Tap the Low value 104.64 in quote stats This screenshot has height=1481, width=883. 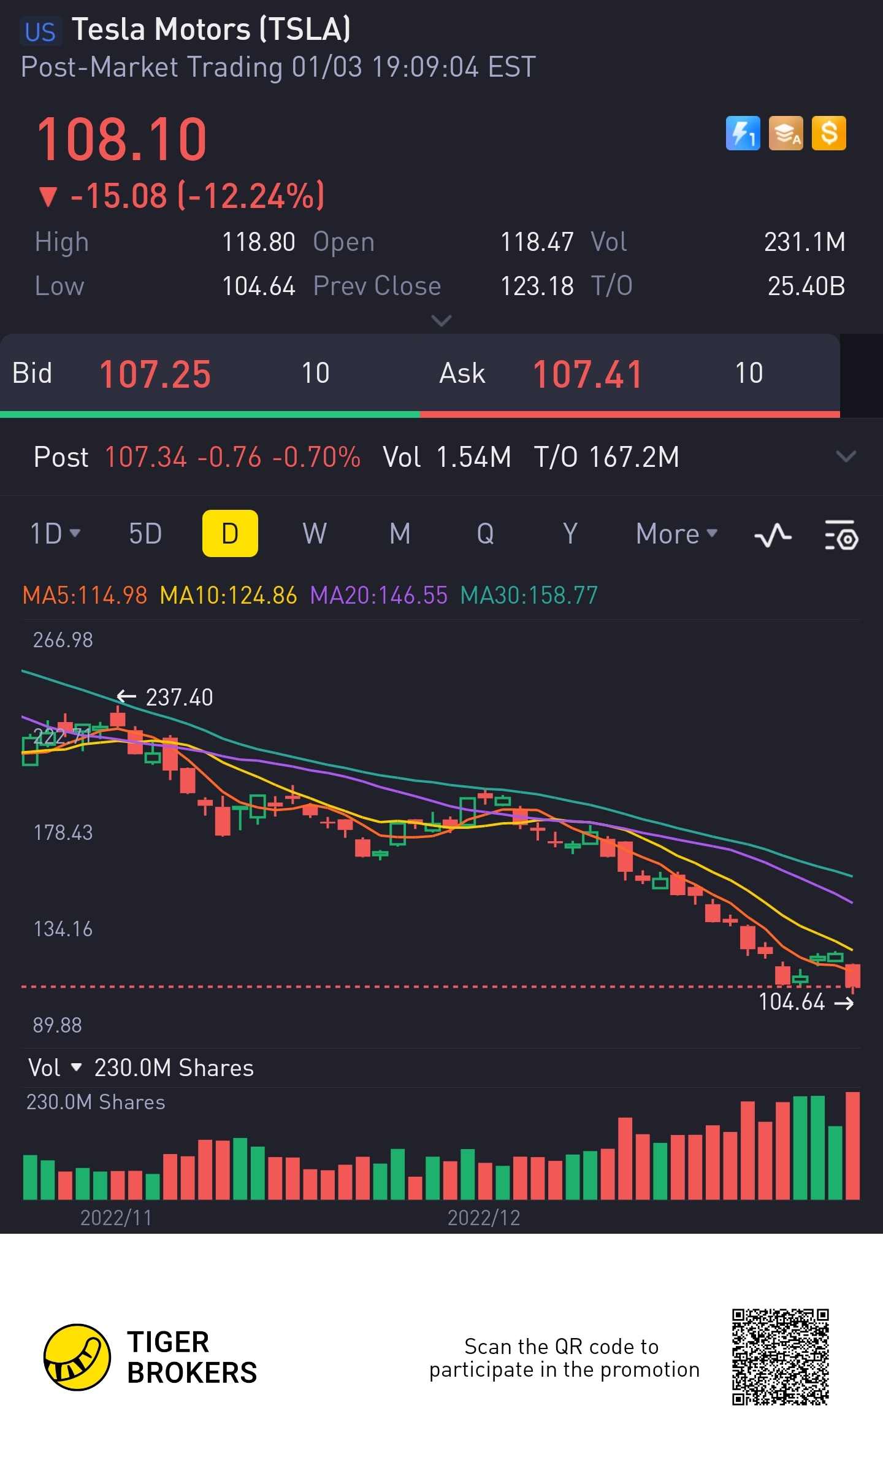click(x=259, y=287)
